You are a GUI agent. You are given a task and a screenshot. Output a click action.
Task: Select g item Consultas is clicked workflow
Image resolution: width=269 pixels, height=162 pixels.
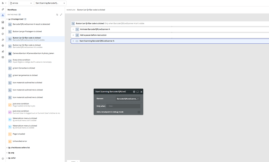(35, 68)
